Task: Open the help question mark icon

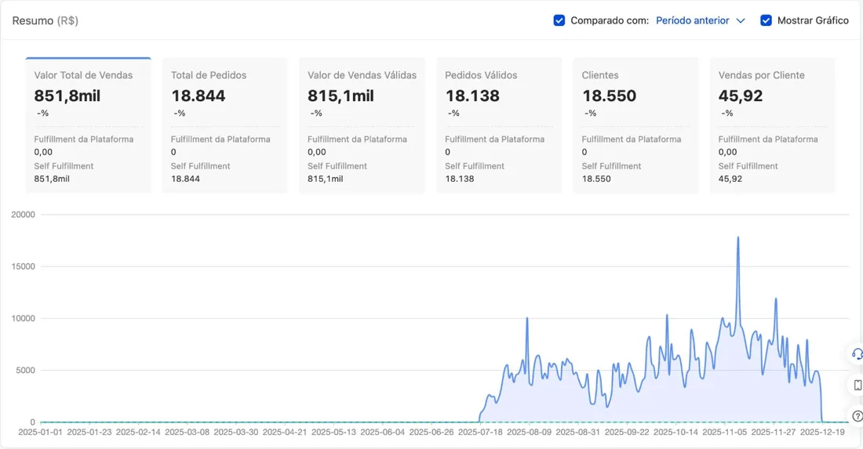Action: tap(857, 416)
